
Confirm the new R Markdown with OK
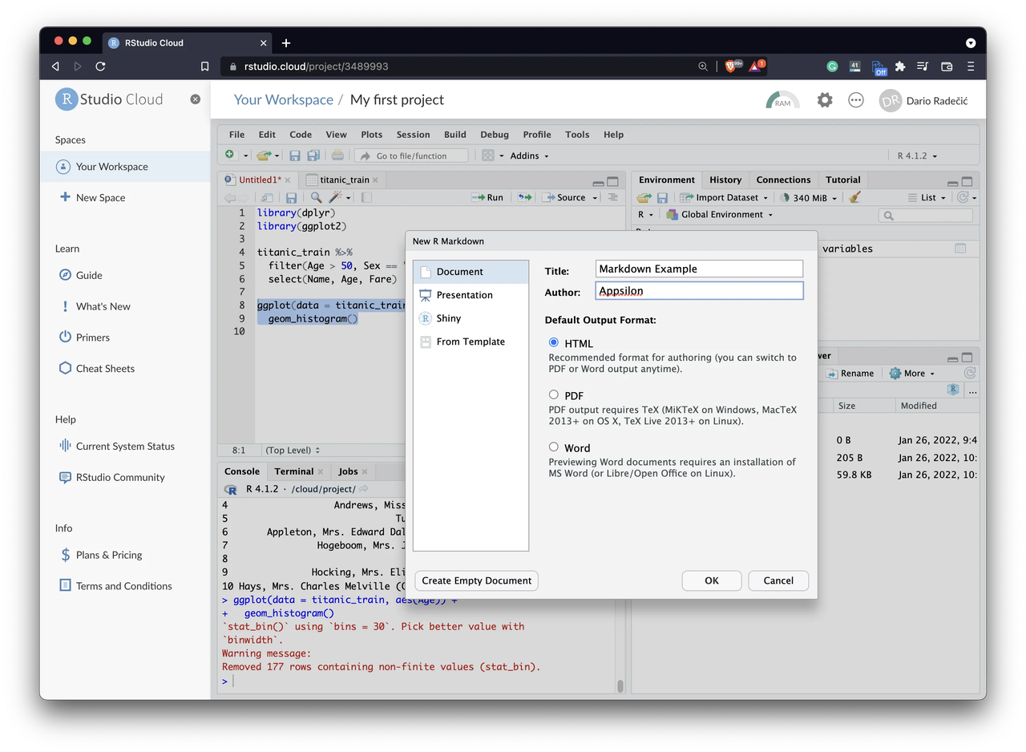[x=711, y=580]
